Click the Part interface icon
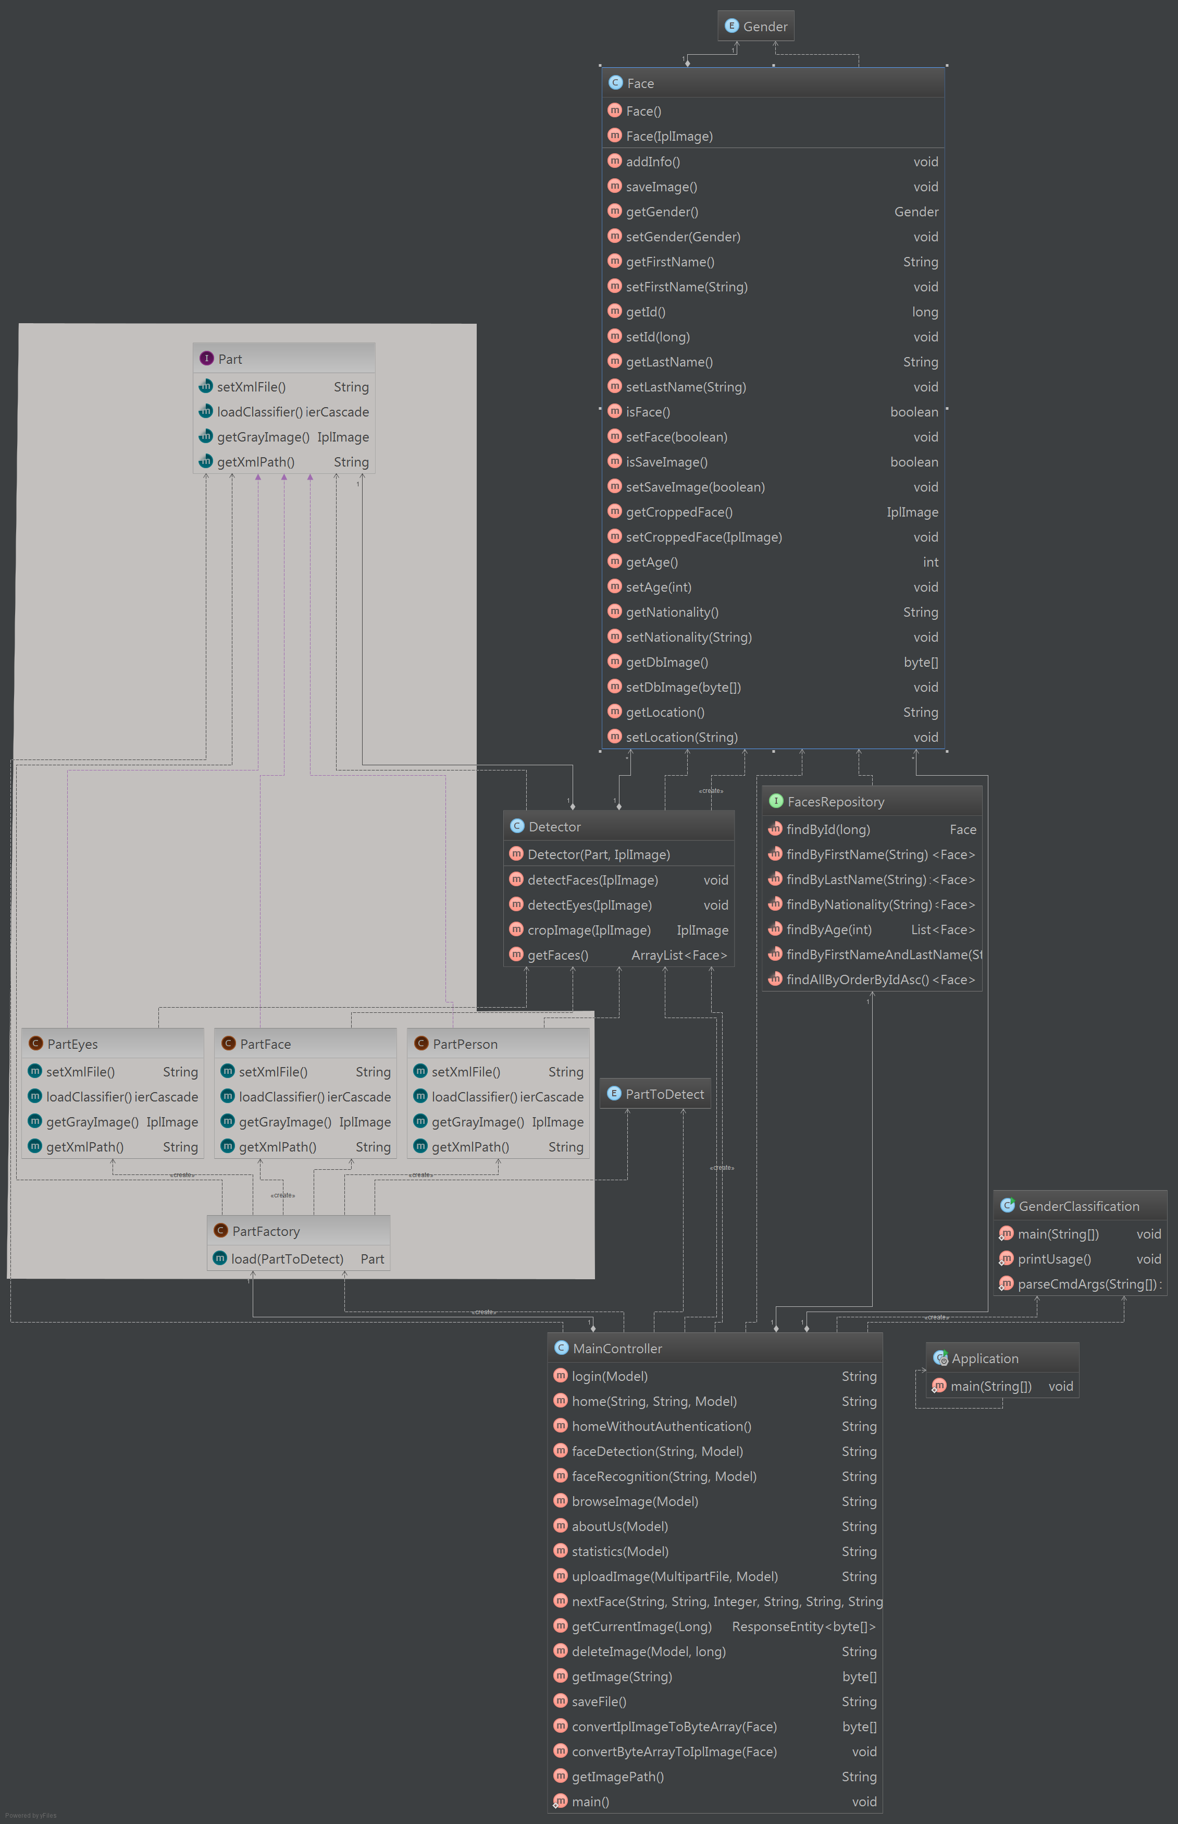Screen dimensions: 1178x1824 [206, 358]
